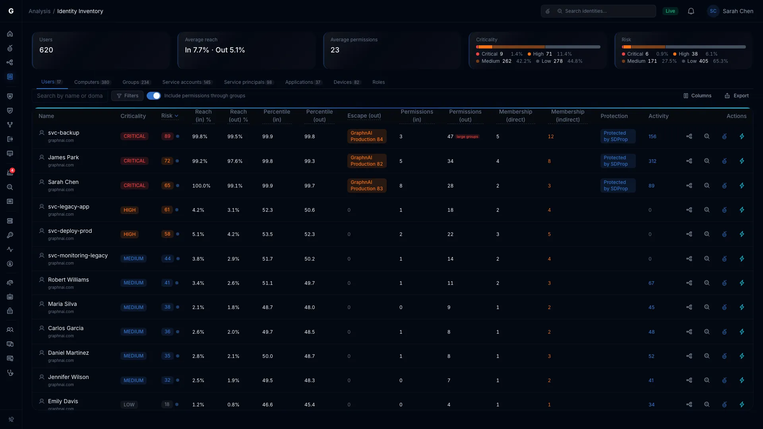This screenshot has height=429, width=763.
Task: Click the graph hierarchy sidebar icon
Action: click(x=10, y=62)
